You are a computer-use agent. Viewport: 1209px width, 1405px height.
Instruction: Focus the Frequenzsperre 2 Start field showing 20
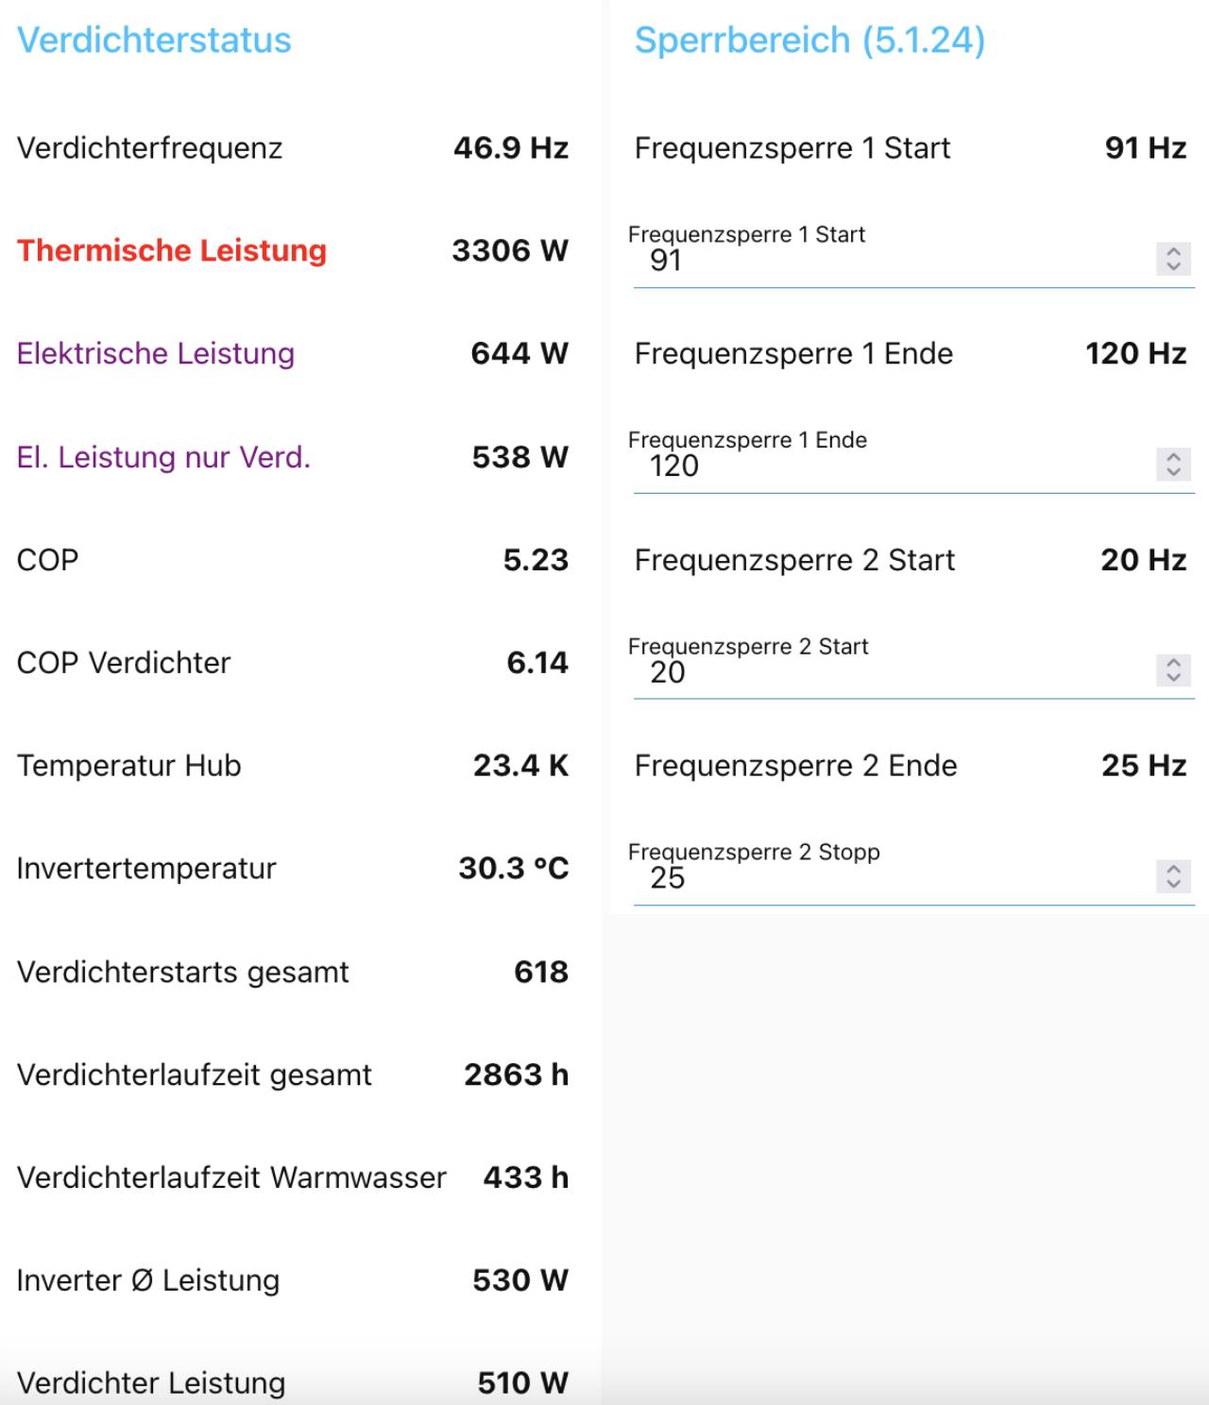(x=888, y=672)
